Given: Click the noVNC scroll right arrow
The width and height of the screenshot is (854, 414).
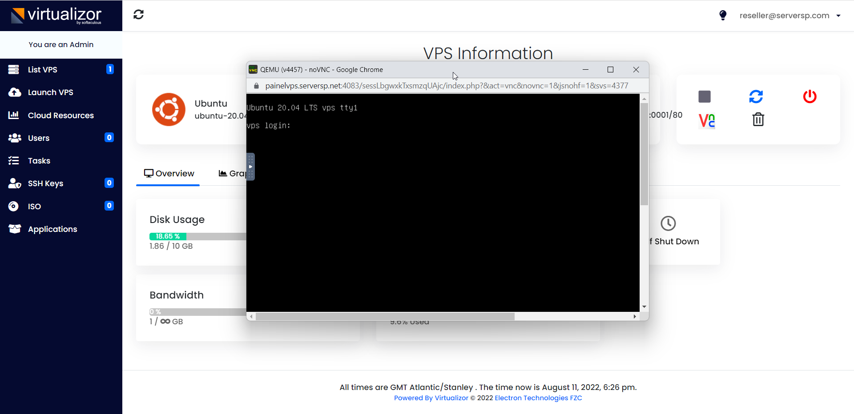Looking at the screenshot, I should 635,316.
